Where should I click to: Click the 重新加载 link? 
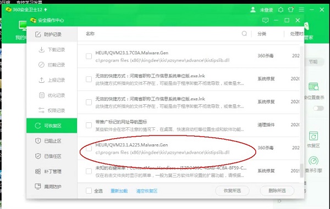tap(119, 191)
